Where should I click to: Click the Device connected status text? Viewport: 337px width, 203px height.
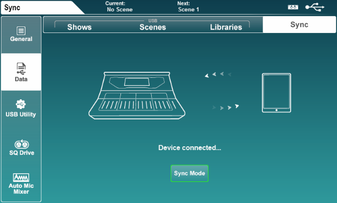point(190,148)
